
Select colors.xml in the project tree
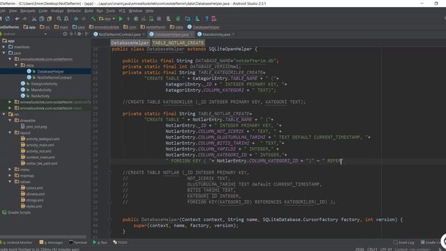34,188
